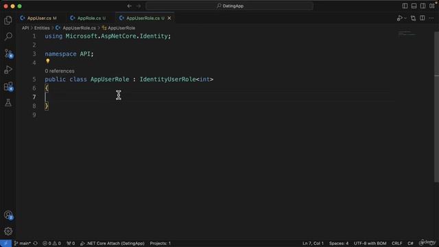439x247 pixels.
Task: Open the run button dropdown arrow
Action: (x=405, y=19)
